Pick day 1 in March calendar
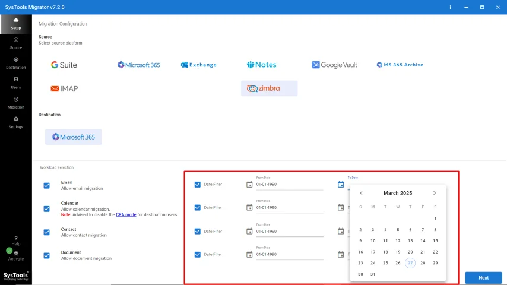The width and height of the screenshot is (507, 285). click(x=435, y=218)
